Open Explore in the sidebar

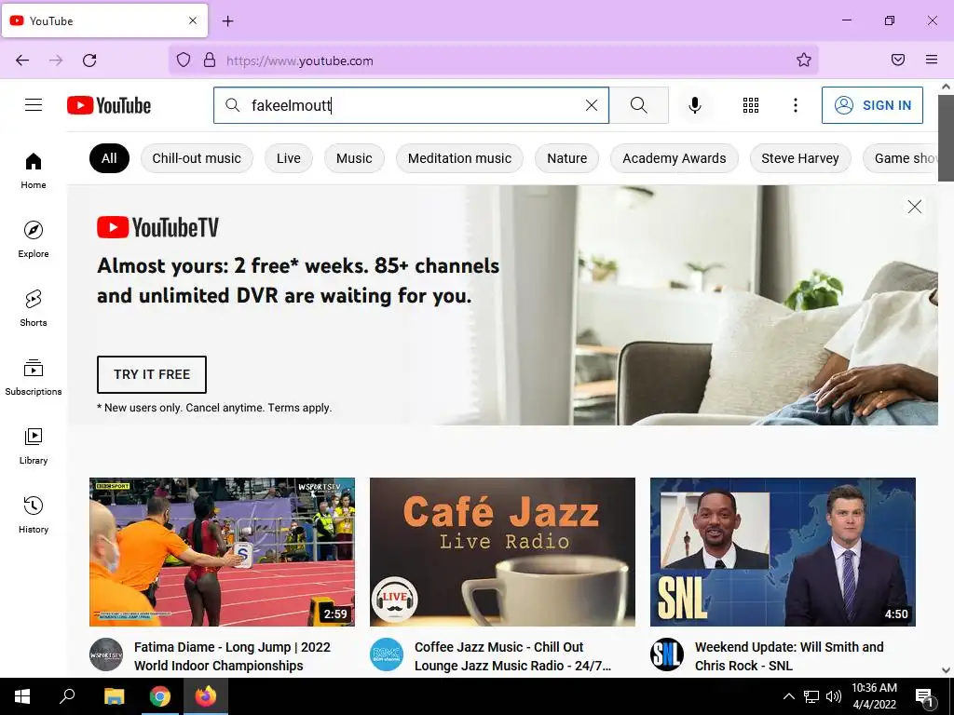[x=34, y=239]
